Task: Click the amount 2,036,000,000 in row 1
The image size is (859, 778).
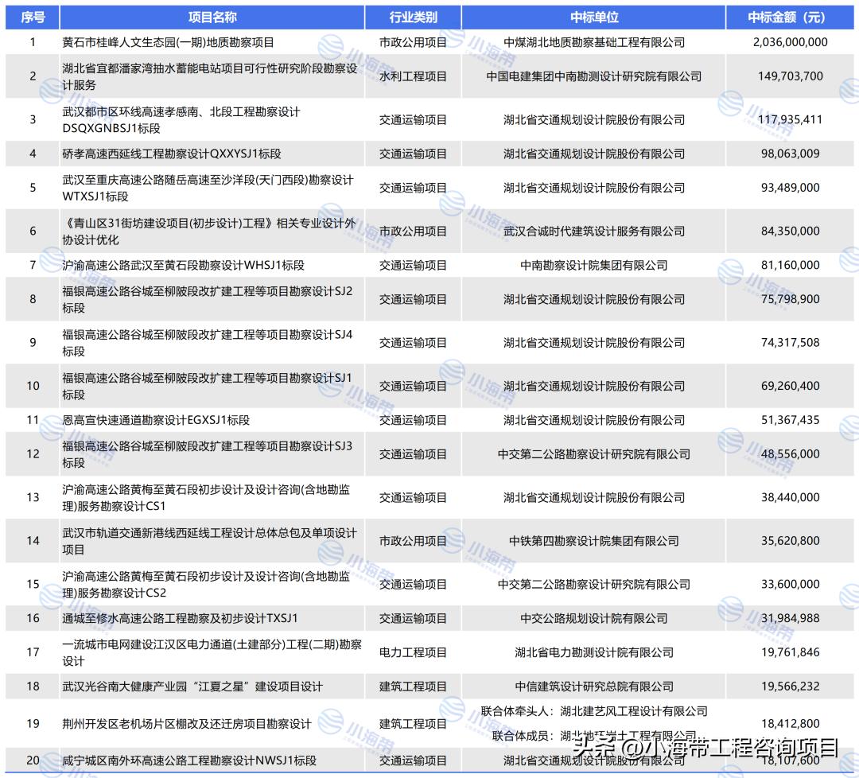Action: (x=790, y=43)
